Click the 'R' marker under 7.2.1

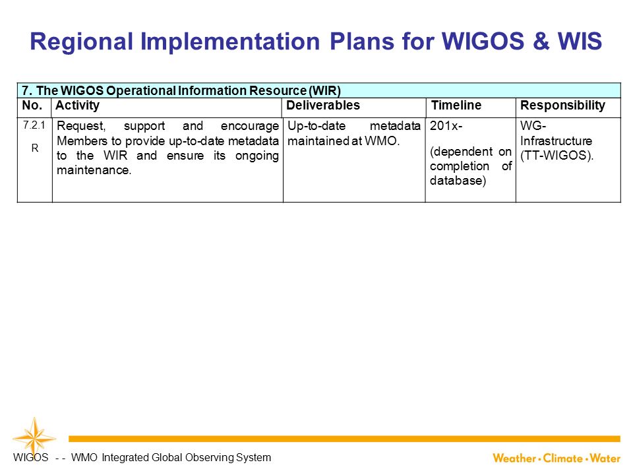click(x=35, y=148)
